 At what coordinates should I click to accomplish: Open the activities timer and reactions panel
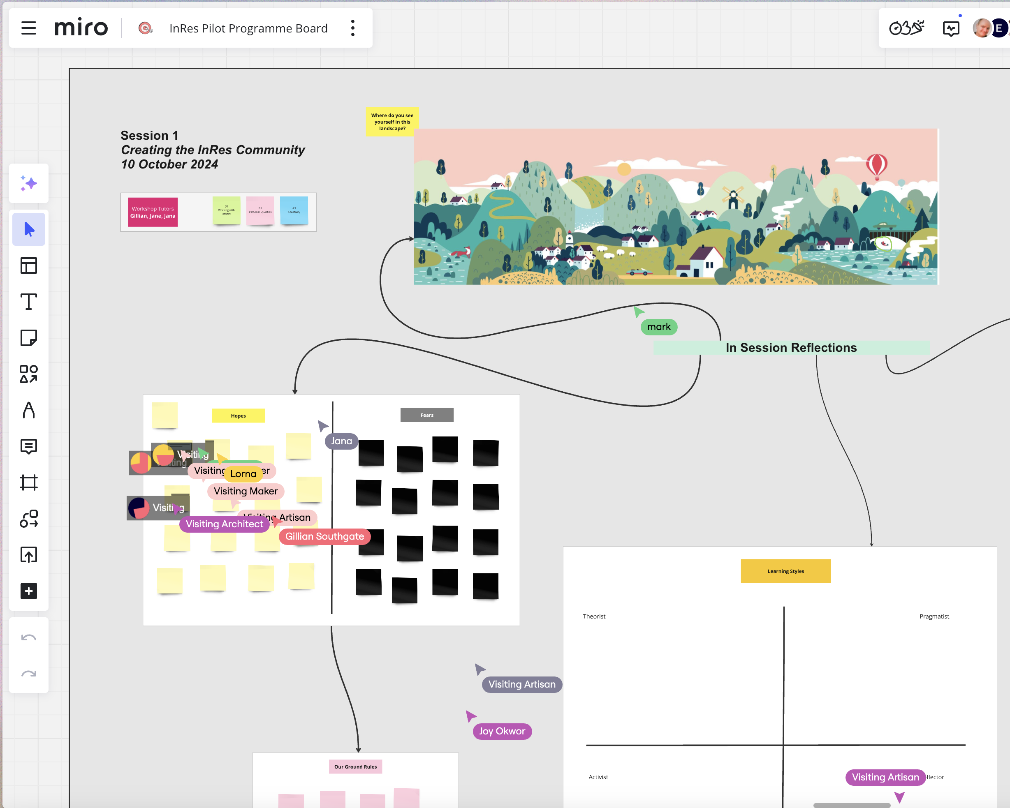(x=906, y=28)
